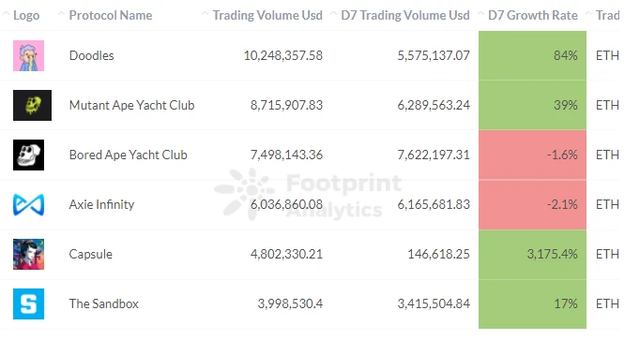This screenshot has width=640, height=340.
Task: Select the Axie Infinity protocol name
Action: tap(101, 204)
